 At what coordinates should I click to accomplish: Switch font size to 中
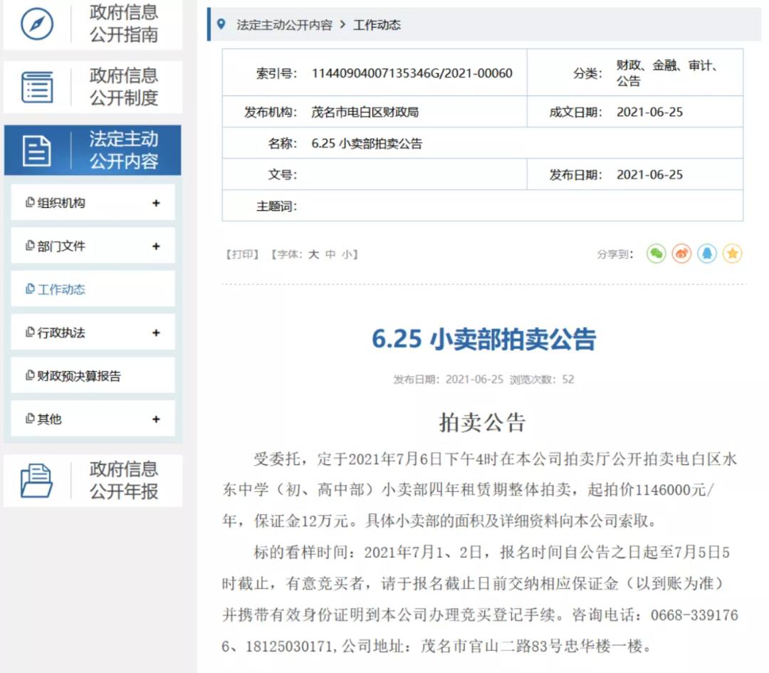(x=330, y=254)
